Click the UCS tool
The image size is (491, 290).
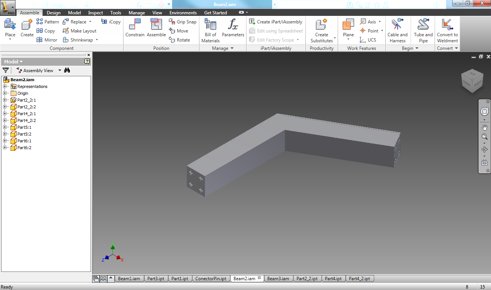(x=368, y=40)
